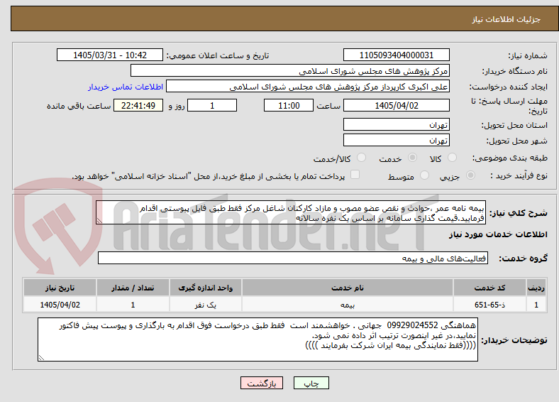Click the طبقه بندی موضوعی label
This screenshot has width=559, height=402.
(x=510, y=158)
